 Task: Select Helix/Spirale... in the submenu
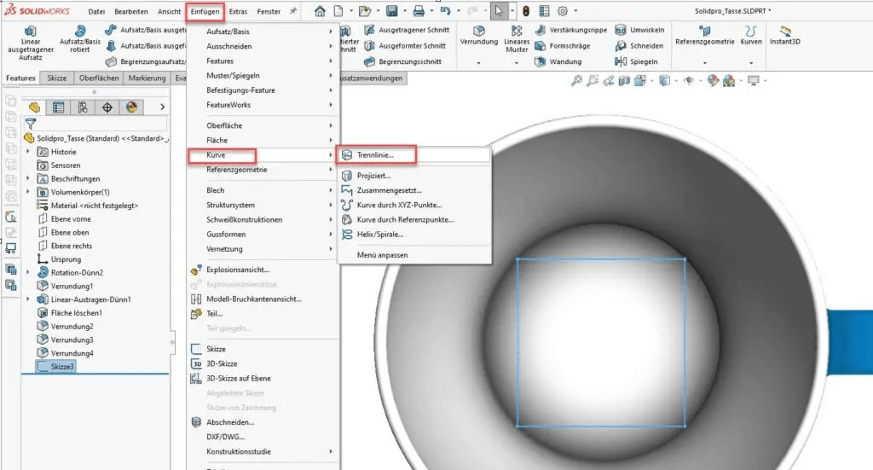pos(380,234)
